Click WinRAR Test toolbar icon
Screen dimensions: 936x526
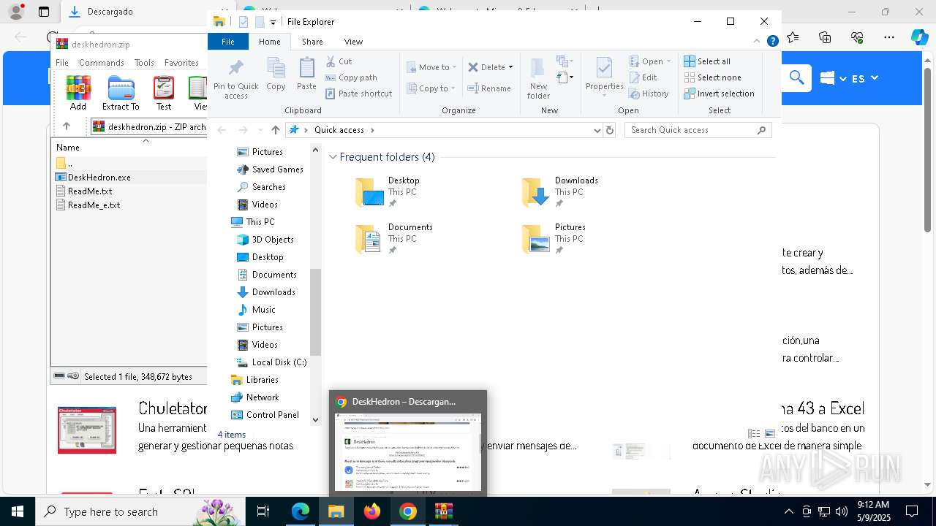(164, 94)
